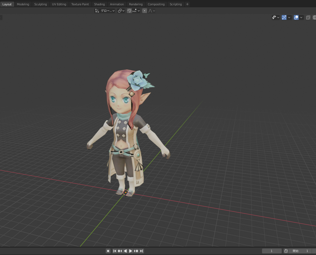Go to the Shading workspace tab
Image resolution: width=316 pixels, height=255 pixels.
click(99, 4)
